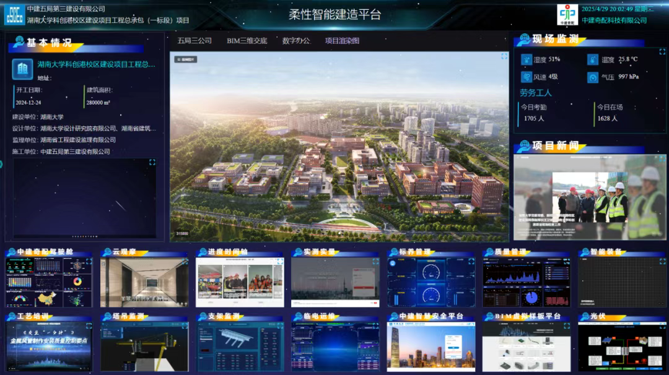The height and width of the screenshot is (375, 669).
Task: Open the 数字办公 tab
Action: tap(296, 41)
